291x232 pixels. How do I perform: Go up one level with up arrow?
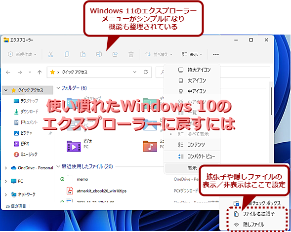point(40,72)
